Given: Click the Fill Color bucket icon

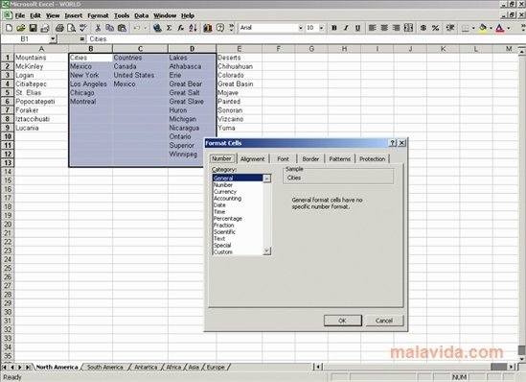Looking at the screenshot, I should pyautogui.click(x=483, y=28).
